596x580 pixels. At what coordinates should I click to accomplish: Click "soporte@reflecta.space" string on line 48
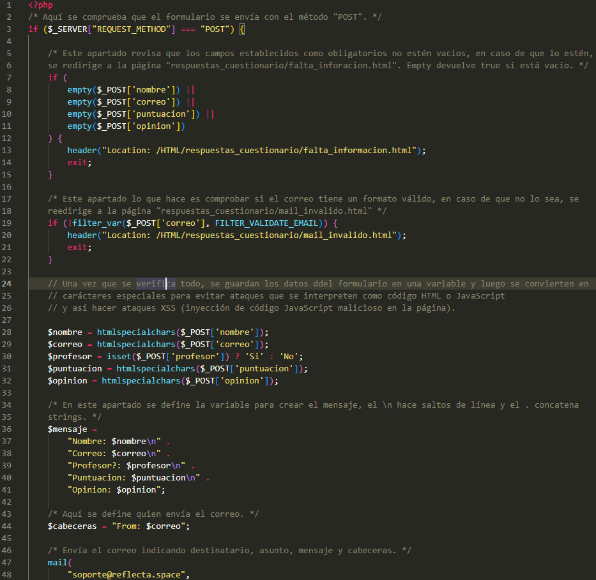(126, 575)
